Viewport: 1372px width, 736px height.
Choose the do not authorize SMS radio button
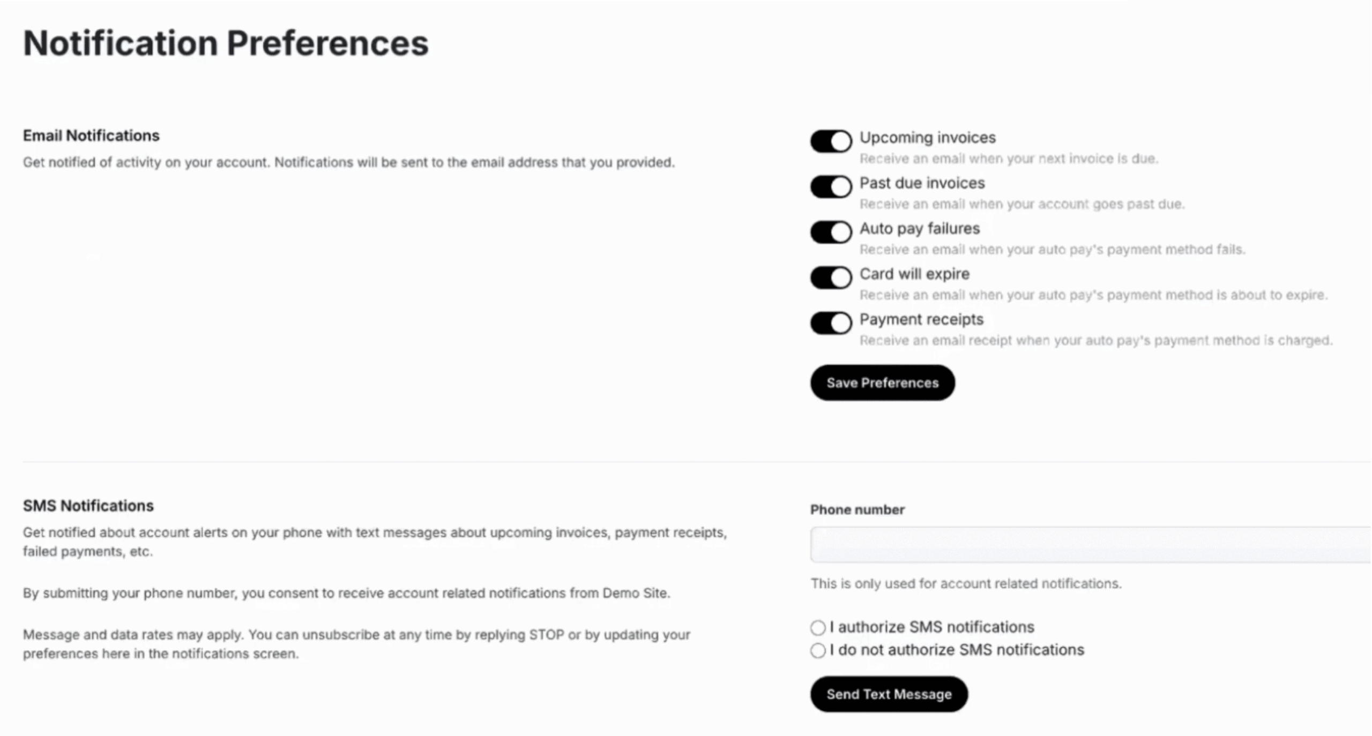click(x=818, y=650)
